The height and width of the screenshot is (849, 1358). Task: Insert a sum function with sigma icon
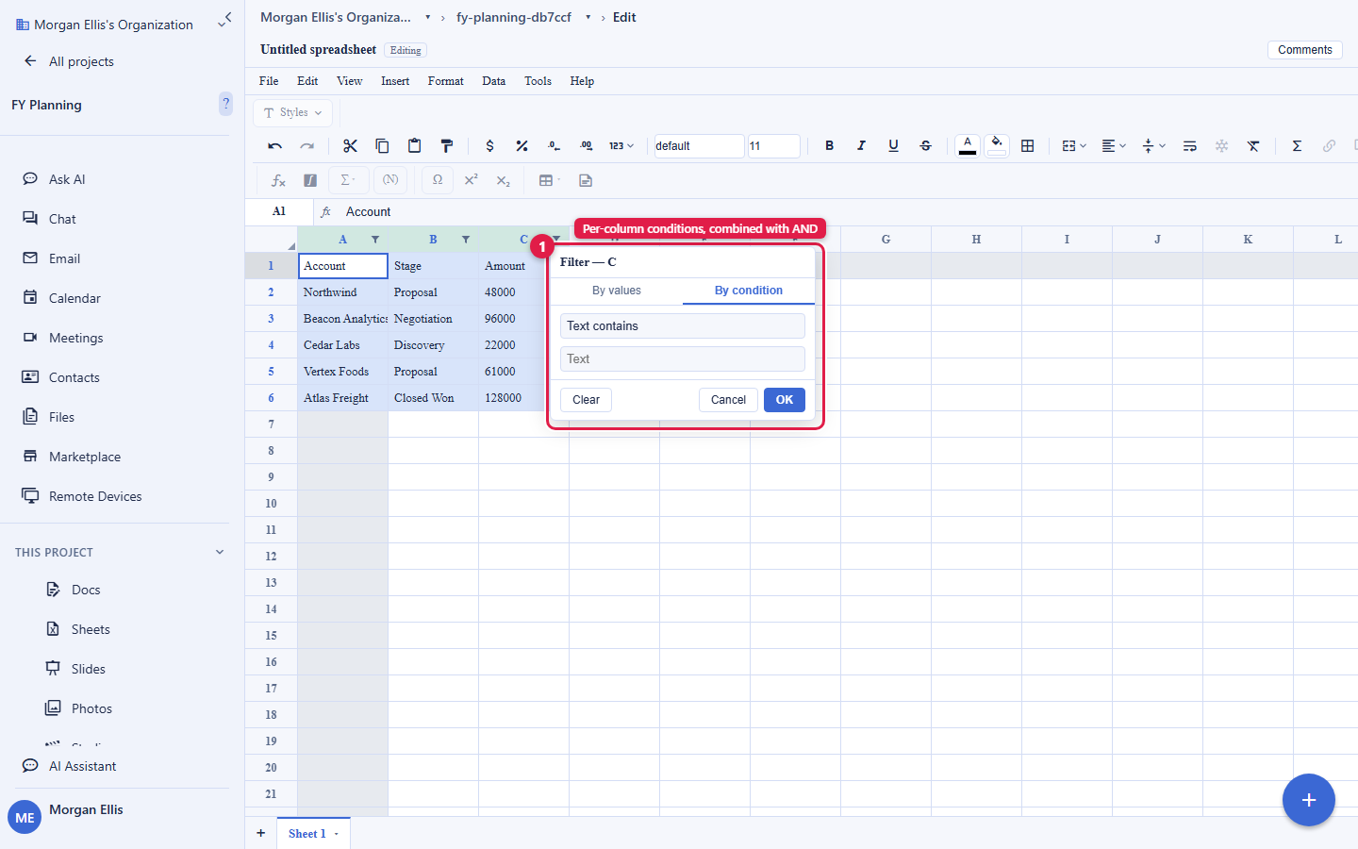[x=1297, y=146]
